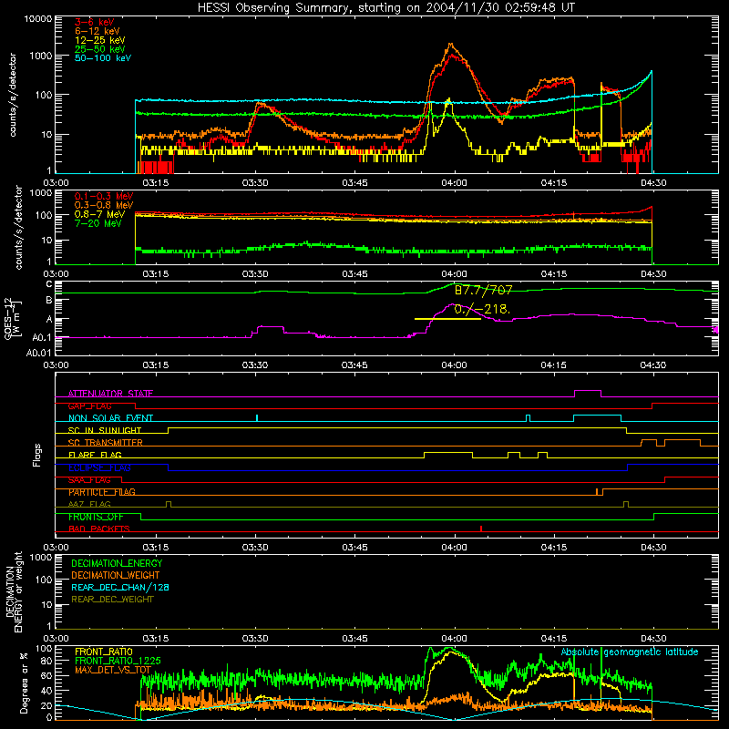The width and height of the screenshot is (729, 729).
Task: Select the 'NON_SOLAR_EVENT' flag label
Action: tap(110, 418)
